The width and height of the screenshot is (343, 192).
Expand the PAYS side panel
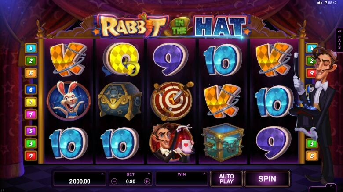[339, 40]
